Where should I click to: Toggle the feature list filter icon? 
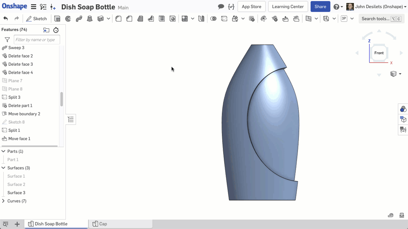[x=7, y=40]
